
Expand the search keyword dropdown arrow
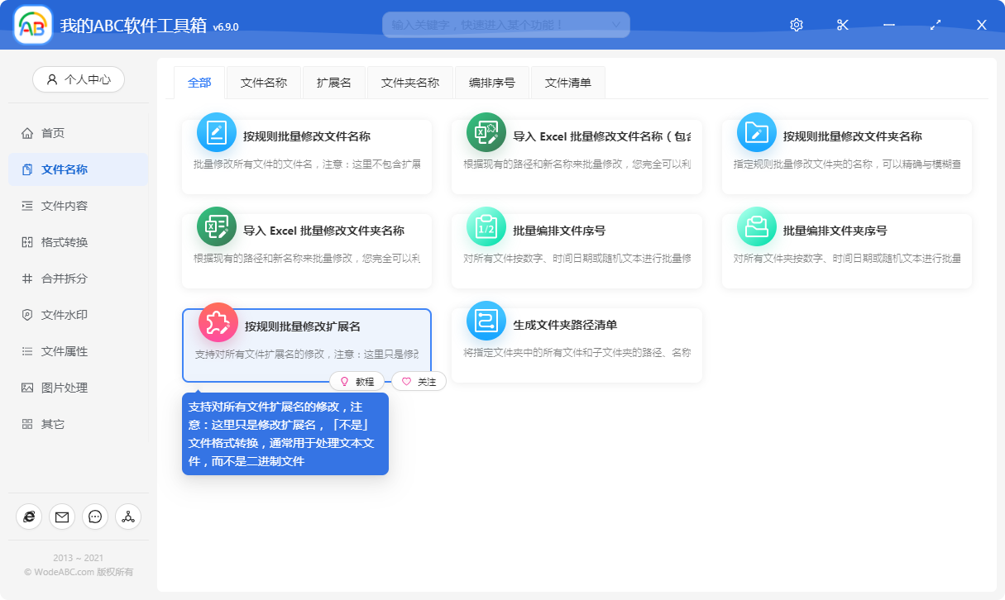(615, 24)
